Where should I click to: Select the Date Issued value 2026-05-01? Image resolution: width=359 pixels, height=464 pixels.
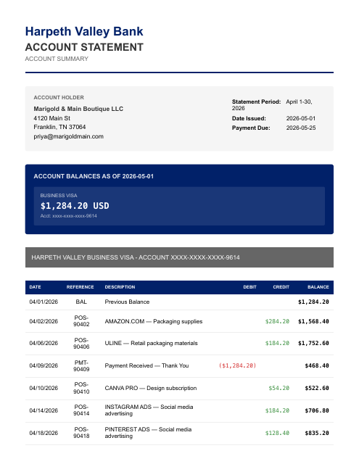coord(301,118)
